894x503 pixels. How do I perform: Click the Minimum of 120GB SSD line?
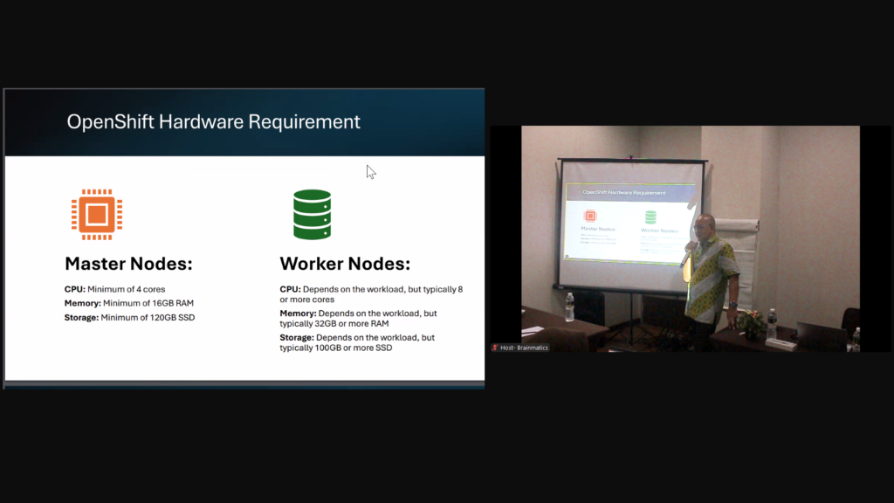(x=129, y=318)
